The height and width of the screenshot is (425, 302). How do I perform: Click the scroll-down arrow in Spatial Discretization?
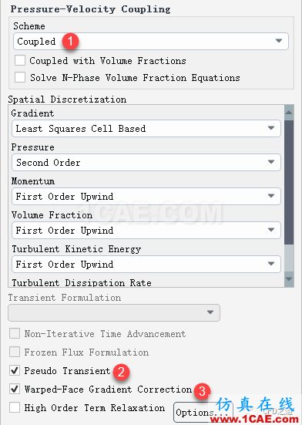pyautogui.click(x=289, y=279)
